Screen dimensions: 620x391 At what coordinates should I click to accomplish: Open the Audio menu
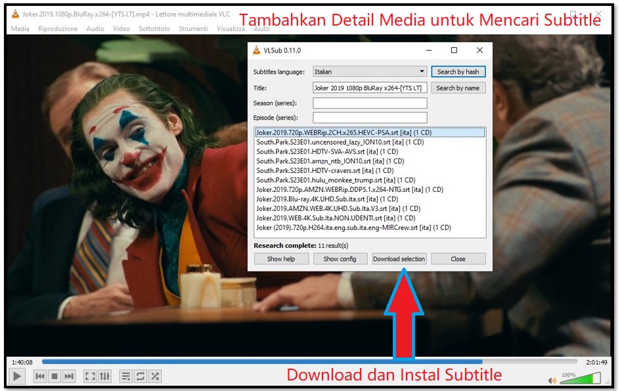tap(95, 28)
